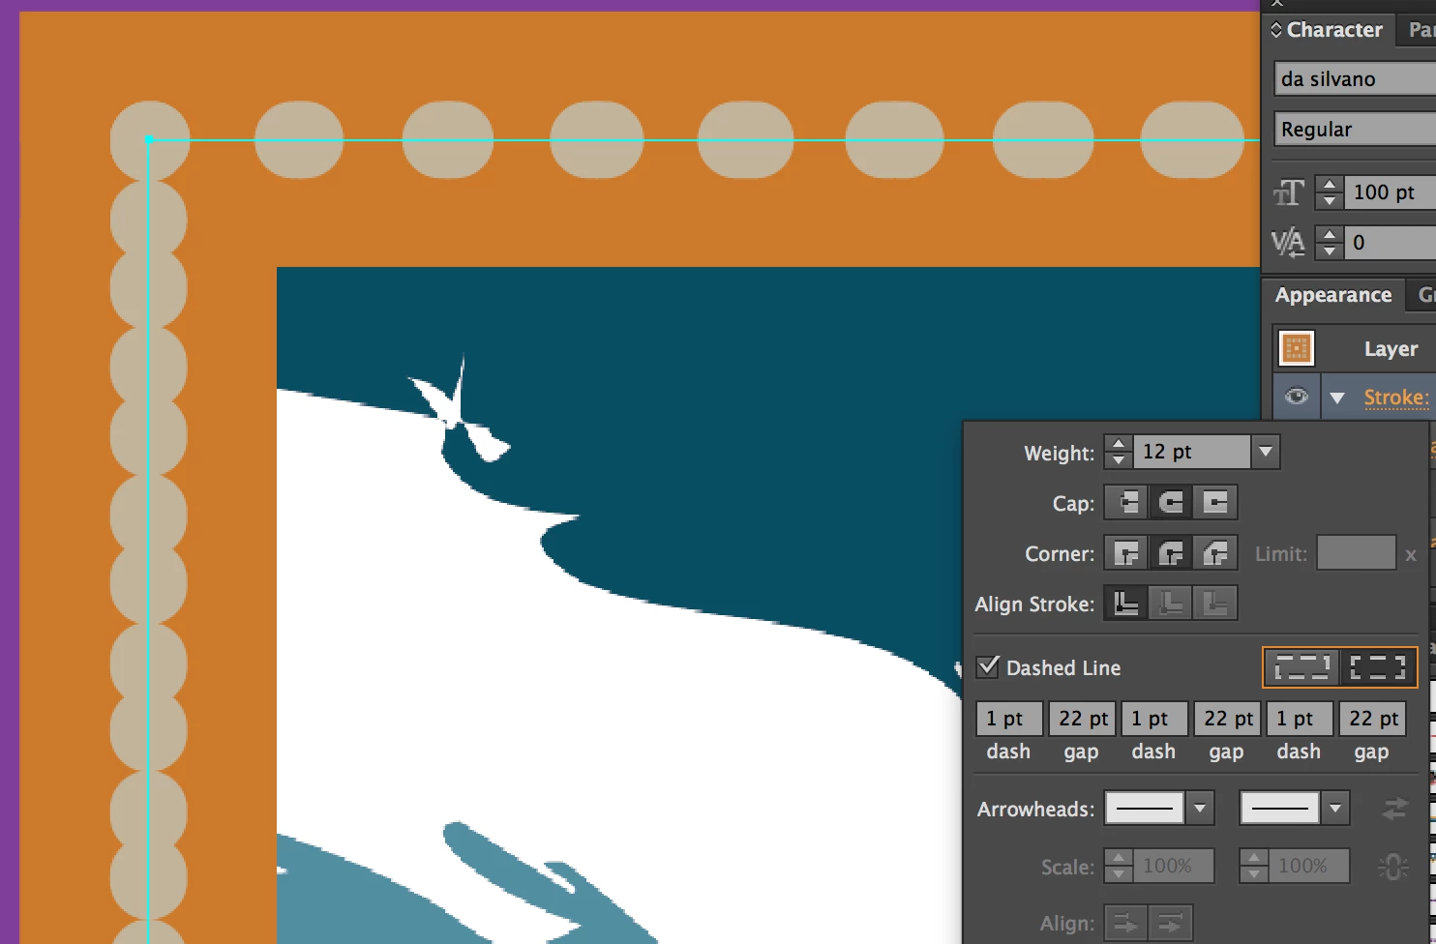The image size is (1436, 944).
Task: Click the font style field Regular
Action: coord(1355,129)
